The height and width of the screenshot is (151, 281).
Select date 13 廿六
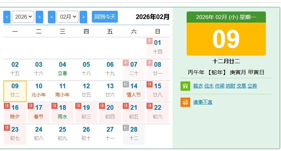pos(110,91)
